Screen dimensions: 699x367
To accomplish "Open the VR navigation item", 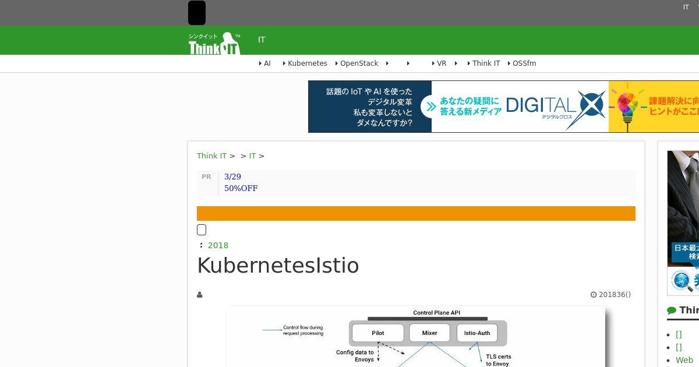I will pos(442,63).
